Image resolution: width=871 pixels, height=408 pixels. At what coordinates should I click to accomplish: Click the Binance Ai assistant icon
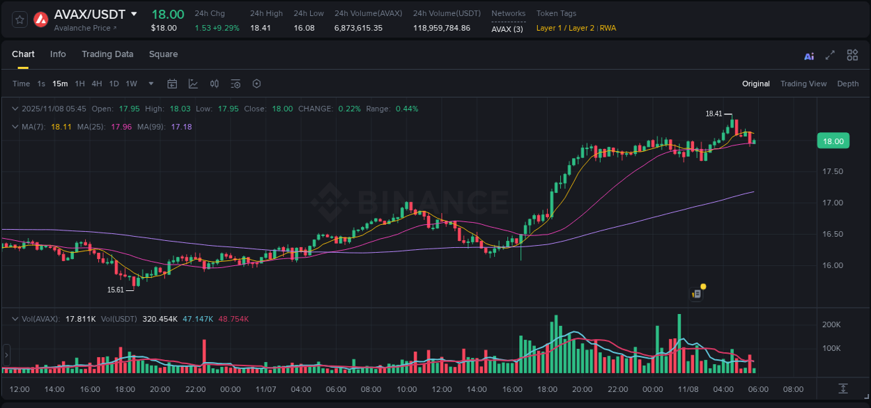tap(809, 54)
